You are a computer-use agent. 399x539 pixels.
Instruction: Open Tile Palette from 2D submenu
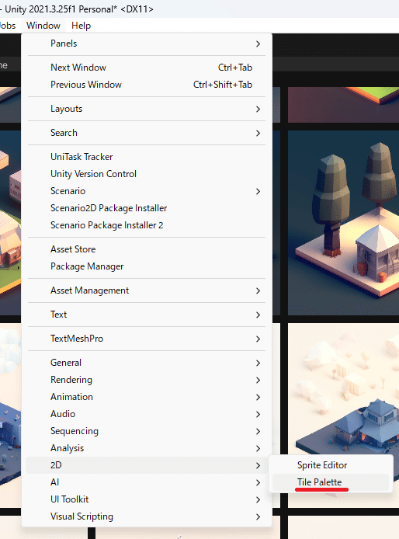coord(331,482)
